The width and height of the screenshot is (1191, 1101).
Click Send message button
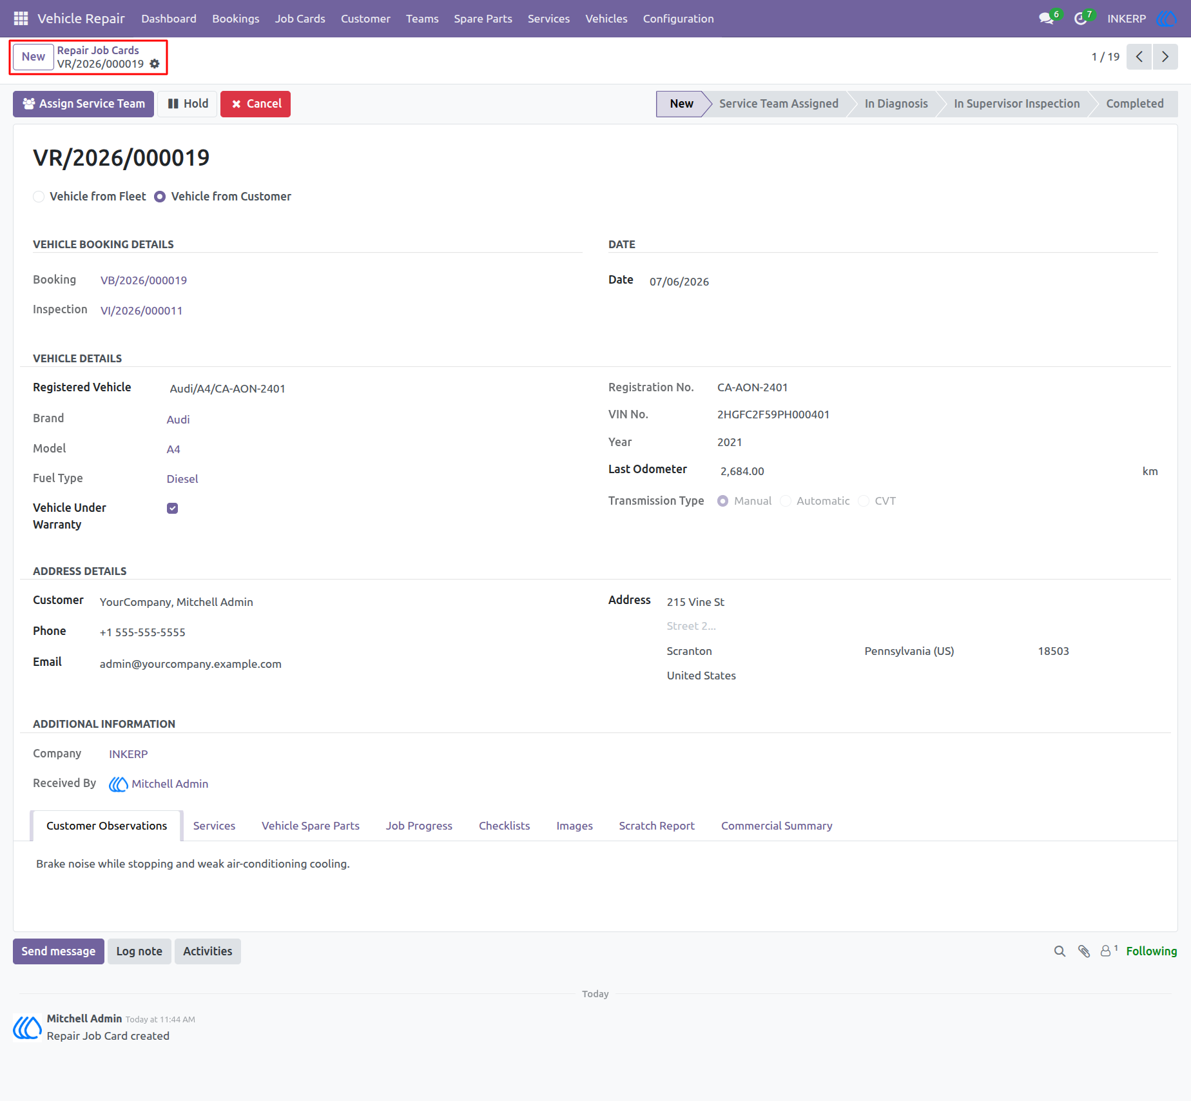59,951
